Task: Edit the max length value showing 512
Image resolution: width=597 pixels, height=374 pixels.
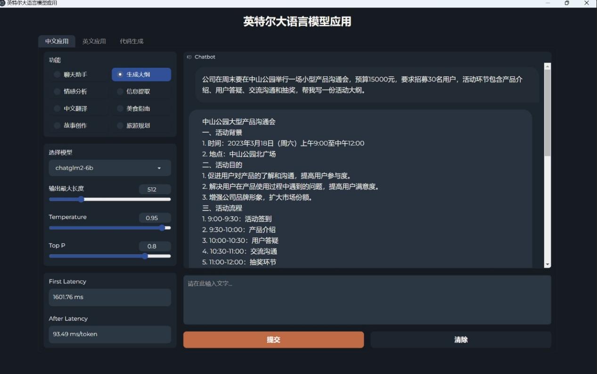Action: pos(155,189)
